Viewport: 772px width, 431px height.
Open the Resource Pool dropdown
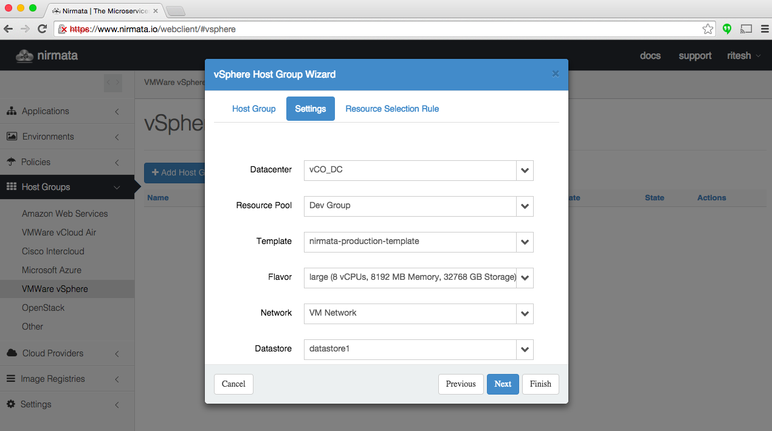pyautogui.click(x=525, y=206)
